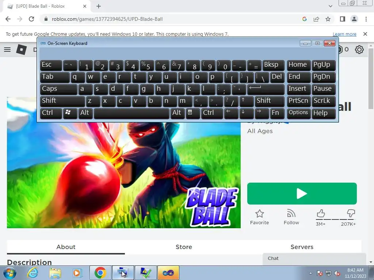Toggle Fn key on On-Screen Keyboard
This screenshot has height=280, width=374.
pyautogui.click(x=277, y=113)
